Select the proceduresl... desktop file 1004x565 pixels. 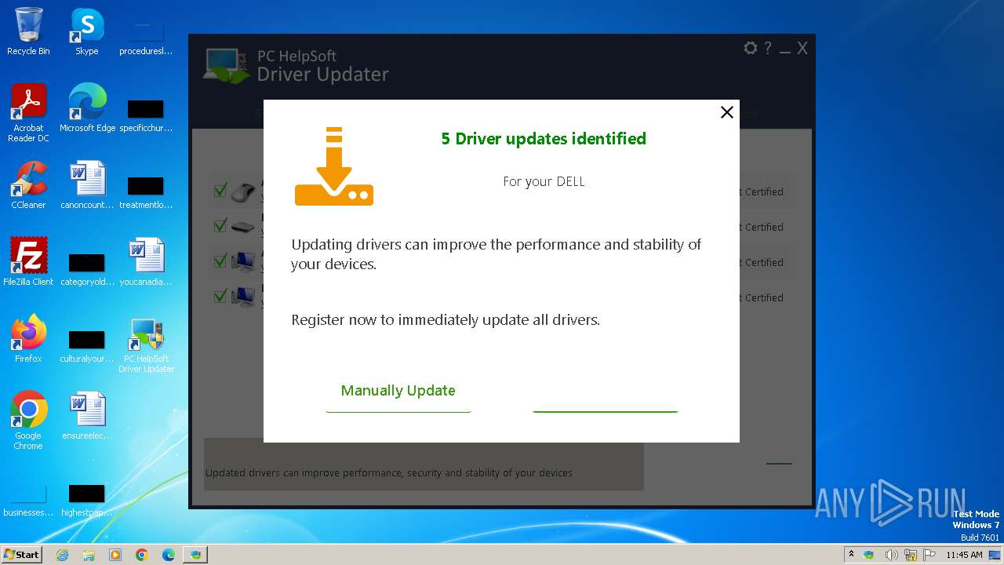pos(146,37)
